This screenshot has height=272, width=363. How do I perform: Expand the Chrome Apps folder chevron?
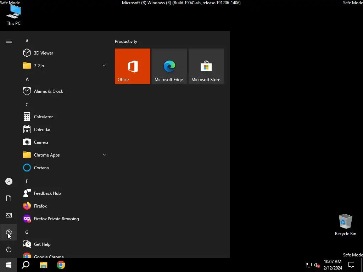[104, 155]
